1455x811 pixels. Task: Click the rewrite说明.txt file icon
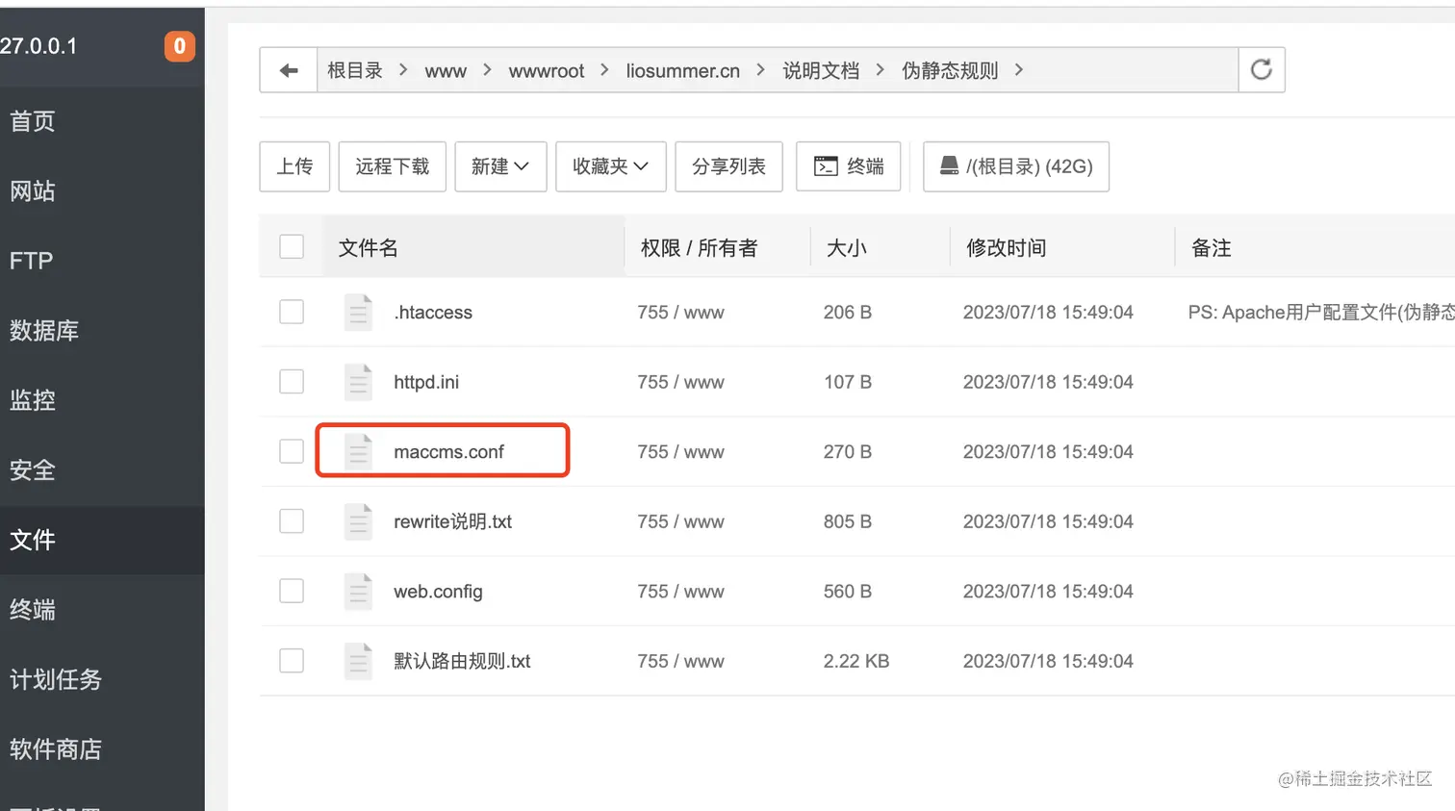tap(358, 521)
